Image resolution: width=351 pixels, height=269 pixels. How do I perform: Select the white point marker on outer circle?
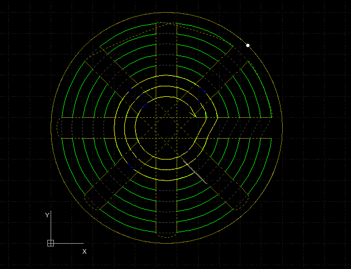coord(248,46)
